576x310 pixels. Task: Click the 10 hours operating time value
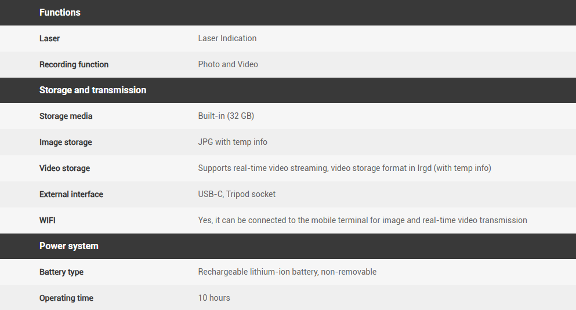pos(214,298)
